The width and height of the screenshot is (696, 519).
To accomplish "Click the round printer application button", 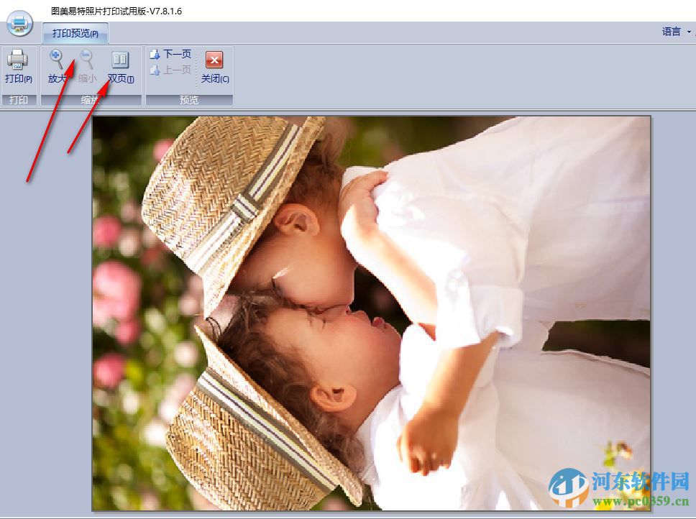I will tap(20, 22).
